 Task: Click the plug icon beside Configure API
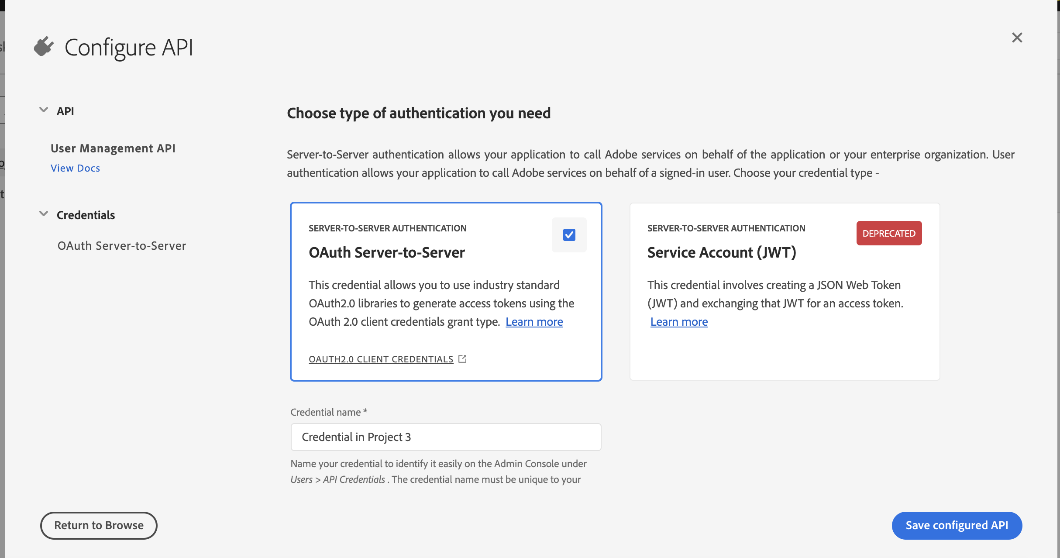[x=44, y=47]
